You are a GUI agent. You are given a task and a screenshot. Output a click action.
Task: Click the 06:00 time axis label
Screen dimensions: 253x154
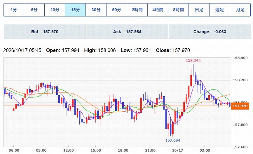click(x=14, y=150)
